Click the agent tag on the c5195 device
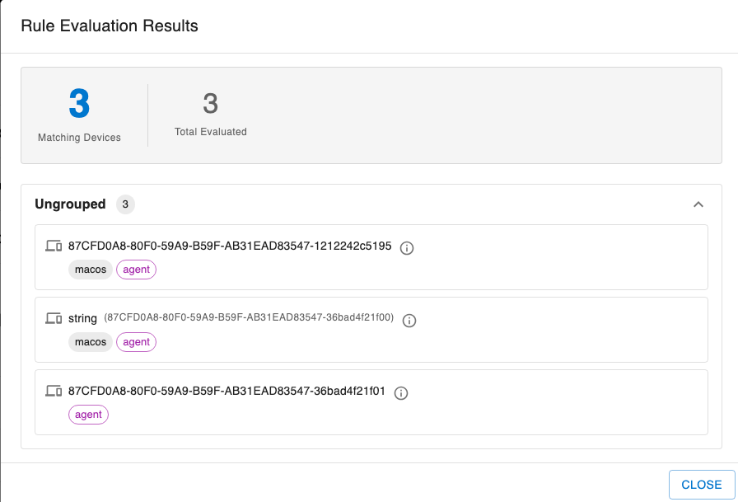This screenshot has width=738, height=502. point(137,270)
